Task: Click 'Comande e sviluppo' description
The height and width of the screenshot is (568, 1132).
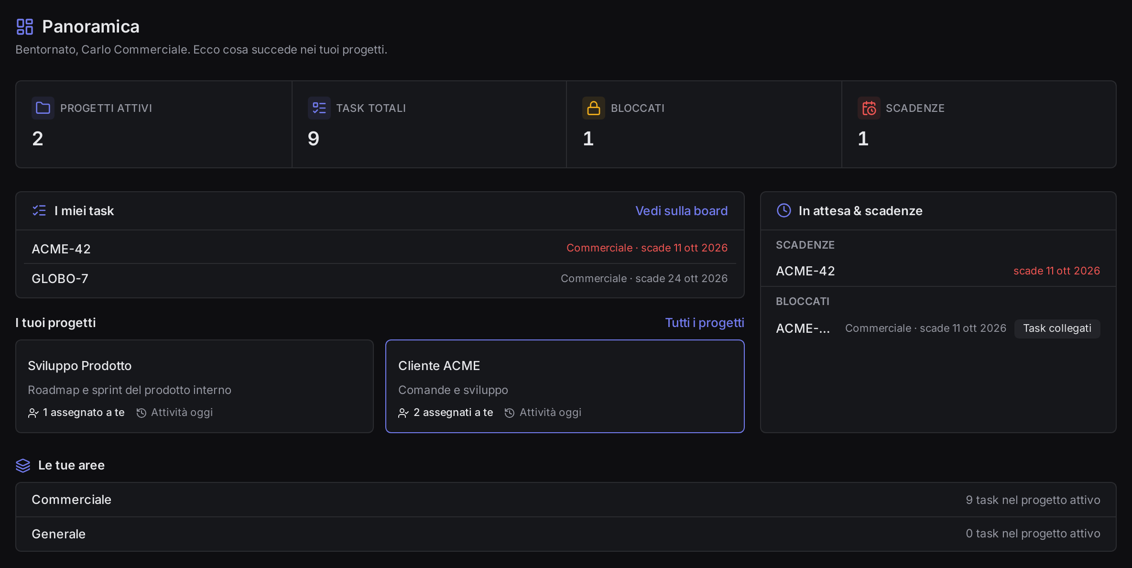Action: click(x=453, y=390)
